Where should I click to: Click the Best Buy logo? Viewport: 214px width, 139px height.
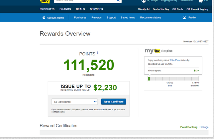45,1
